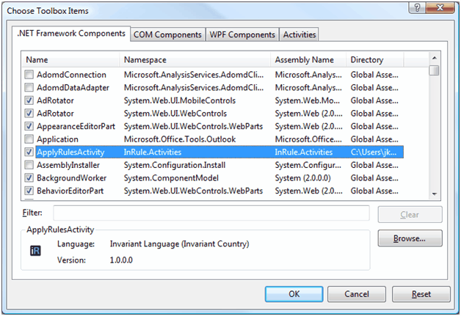Click the list's vertical scrollbar down arrow

click(435, 194)
